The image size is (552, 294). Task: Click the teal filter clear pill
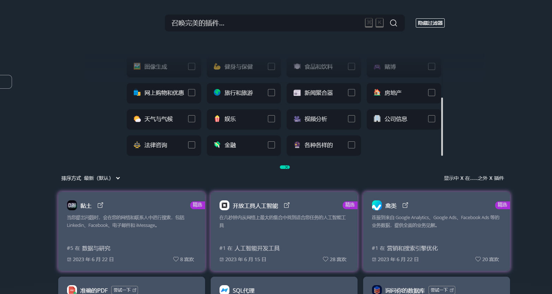(285, 167)
